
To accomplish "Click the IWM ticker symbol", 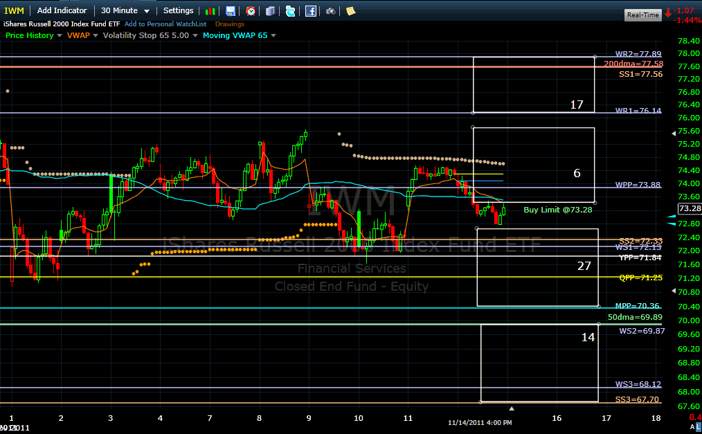I will pos(14,11).
